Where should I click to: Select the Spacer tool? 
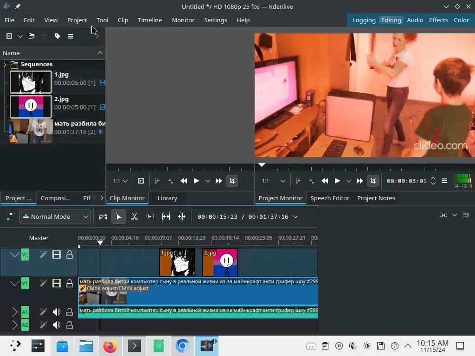tap(150, 216)
